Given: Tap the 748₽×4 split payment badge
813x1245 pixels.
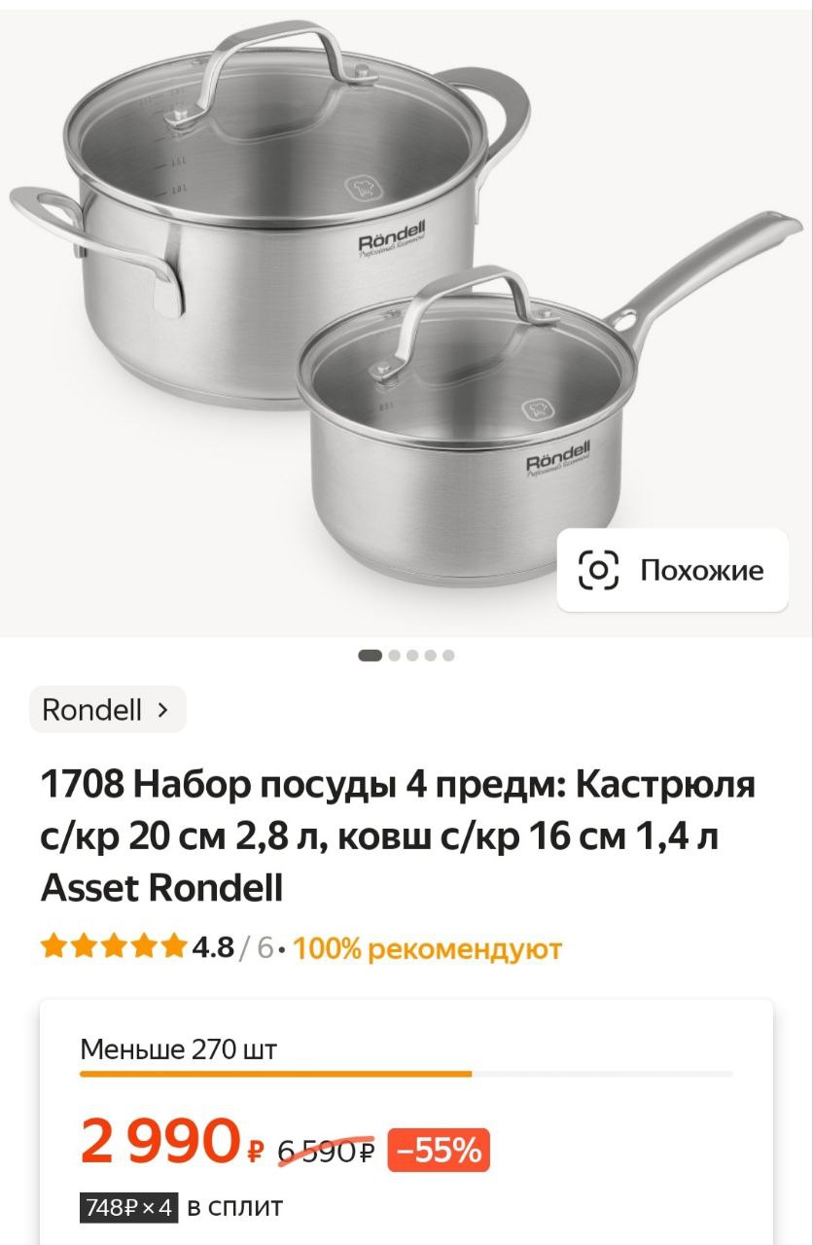Looking at the screenshot, I should [x=128, y=1208].
